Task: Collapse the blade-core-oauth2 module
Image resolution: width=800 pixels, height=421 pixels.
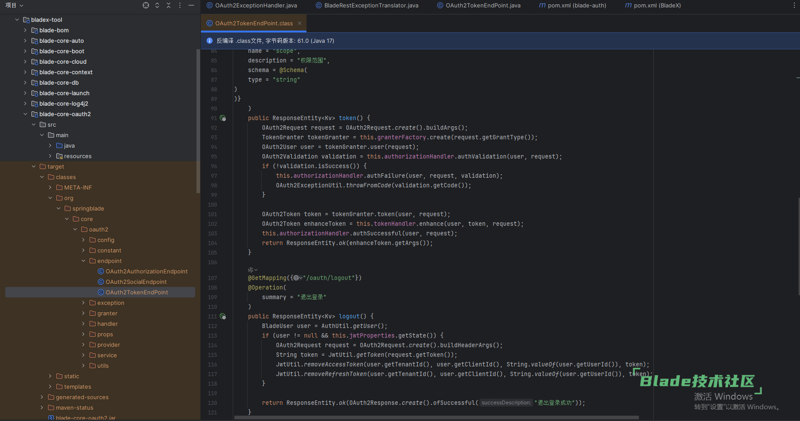Action: [25, 114]
